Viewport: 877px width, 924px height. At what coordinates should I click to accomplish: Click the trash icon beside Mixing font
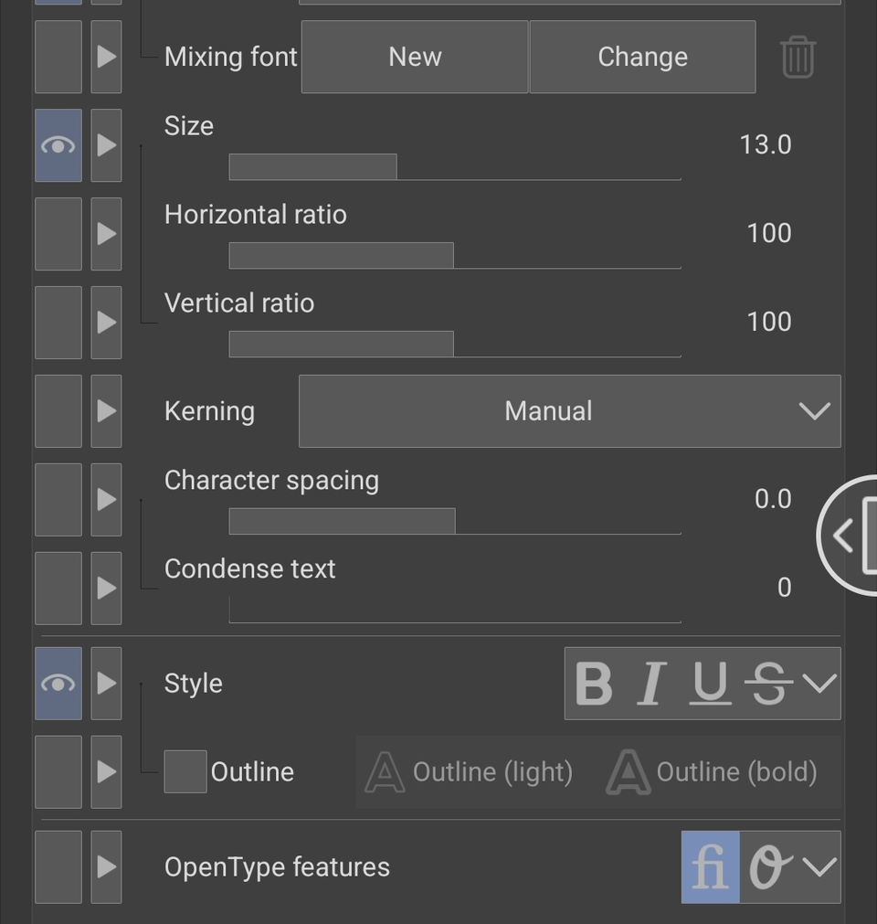click(x=798, y=58)
